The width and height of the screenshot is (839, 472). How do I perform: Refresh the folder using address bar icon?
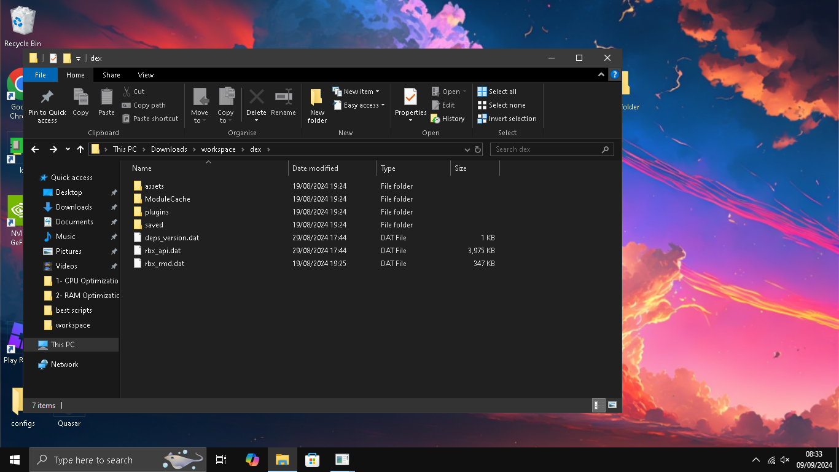pos(478,149)
